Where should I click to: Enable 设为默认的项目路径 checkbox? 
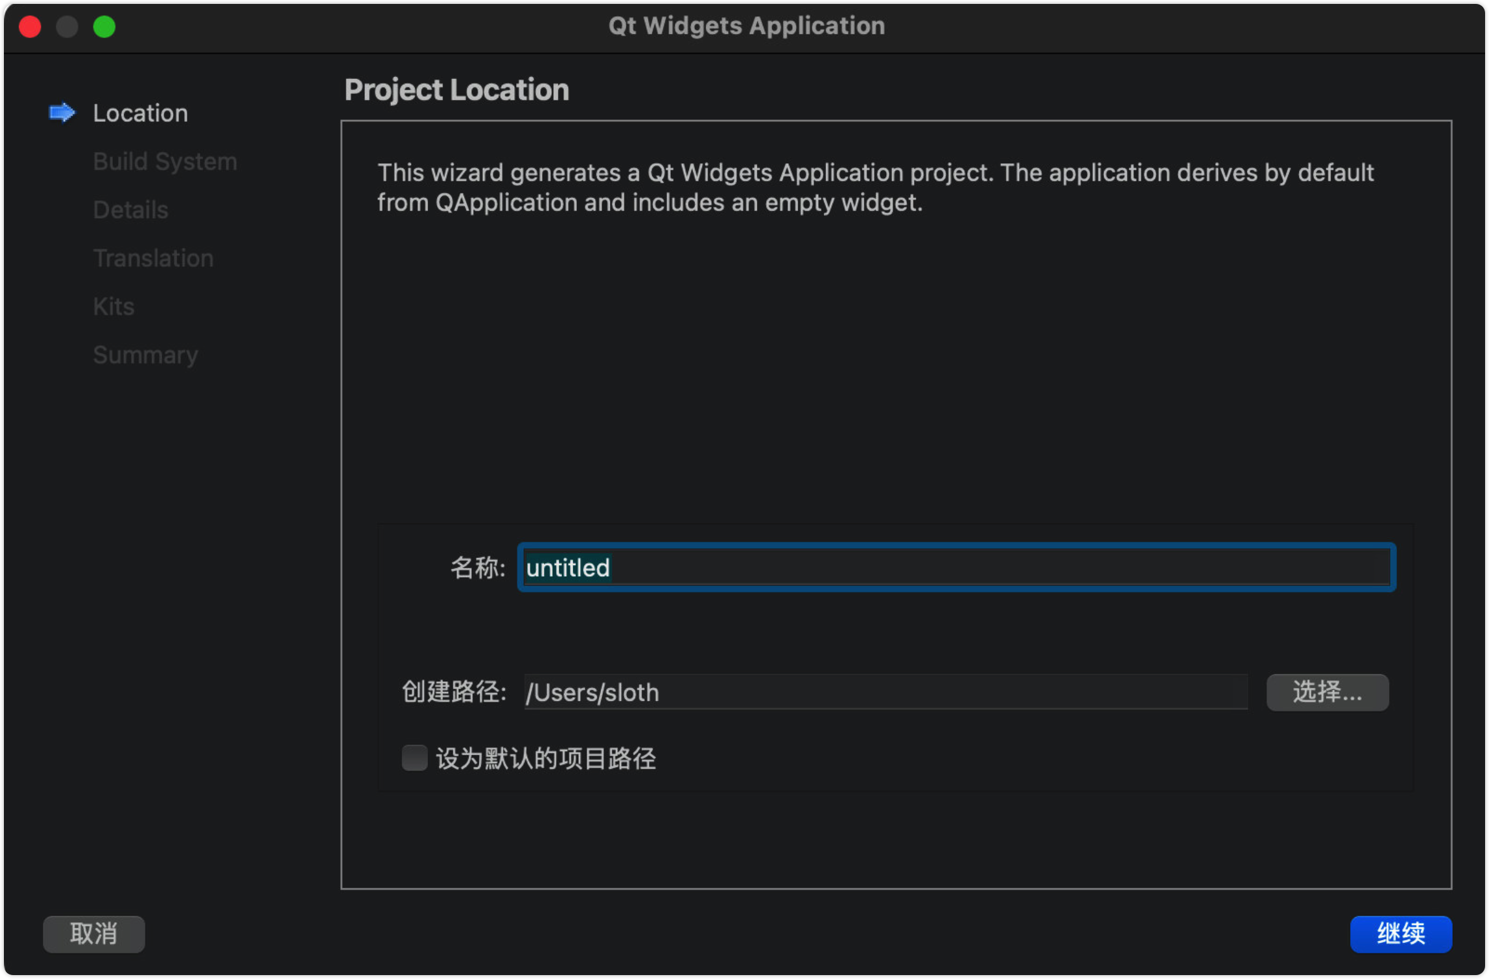414,758
